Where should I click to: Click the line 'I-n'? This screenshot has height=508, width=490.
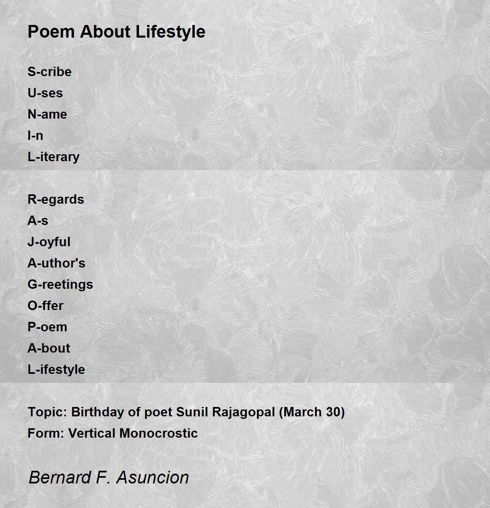(35, 135)
